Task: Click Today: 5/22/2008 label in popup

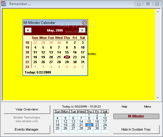Action: coord(38,72)
